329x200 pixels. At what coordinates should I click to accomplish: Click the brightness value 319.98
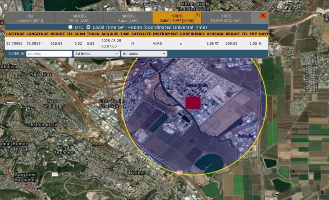[x=57, y=43]
